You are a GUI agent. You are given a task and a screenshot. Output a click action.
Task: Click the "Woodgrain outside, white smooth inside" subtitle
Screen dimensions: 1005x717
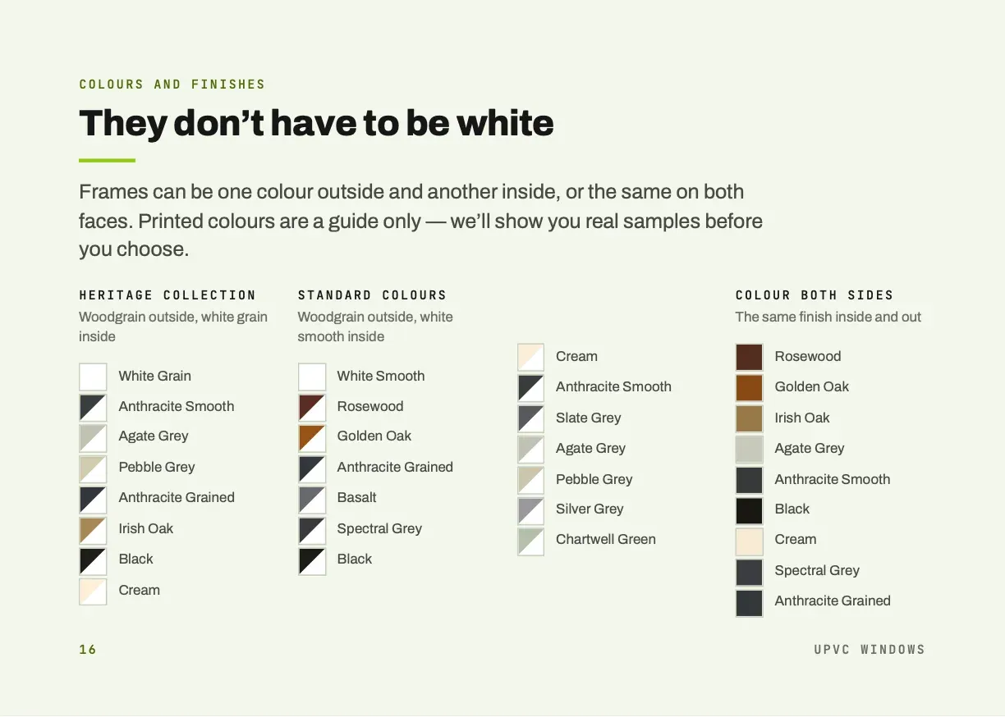click(x=375, y=327)
